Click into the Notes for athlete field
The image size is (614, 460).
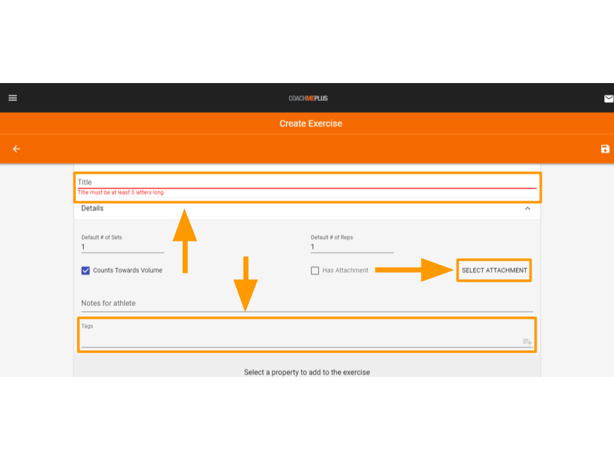(x=307, y=303)
